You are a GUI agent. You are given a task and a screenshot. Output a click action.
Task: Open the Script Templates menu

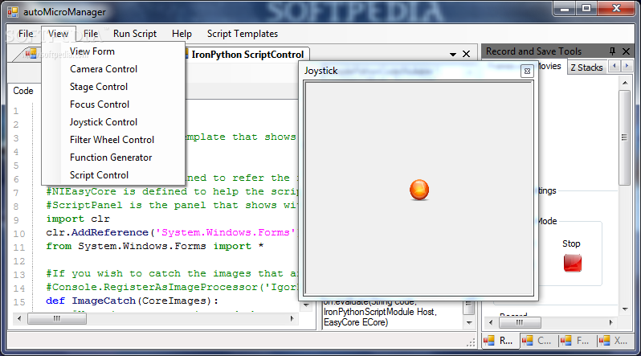pos(243,34)
